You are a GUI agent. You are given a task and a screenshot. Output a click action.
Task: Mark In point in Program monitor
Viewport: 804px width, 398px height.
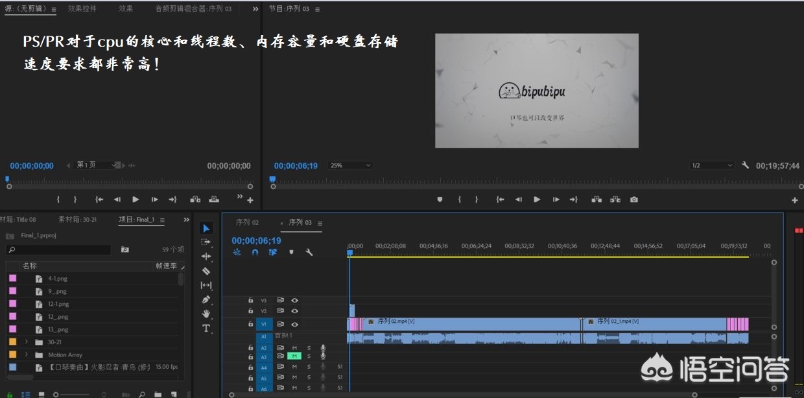point(459,200)
